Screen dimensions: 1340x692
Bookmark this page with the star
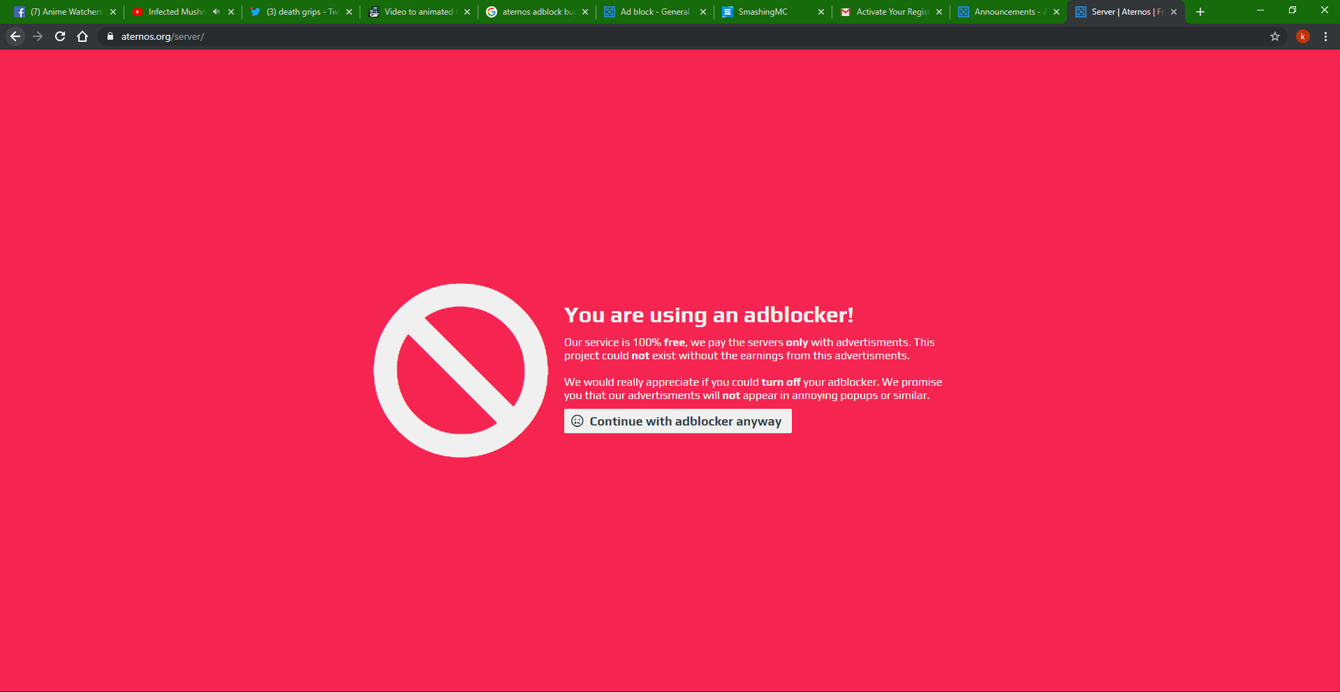pos(1275,36)
